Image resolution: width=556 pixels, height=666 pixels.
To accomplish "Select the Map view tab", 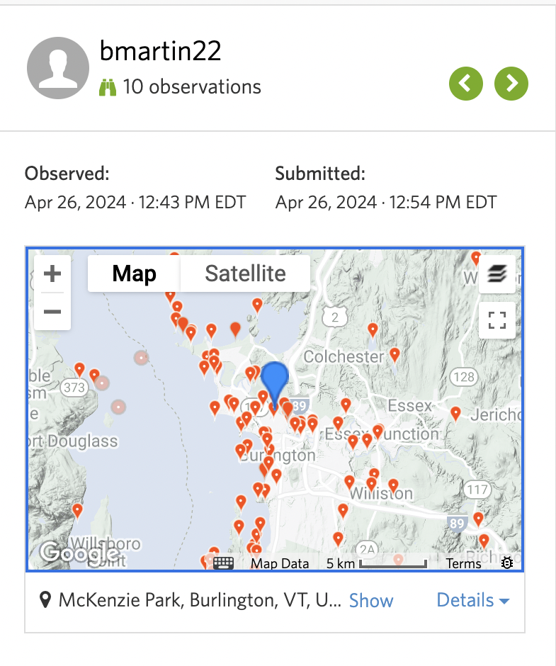I will tap(134, 273).
